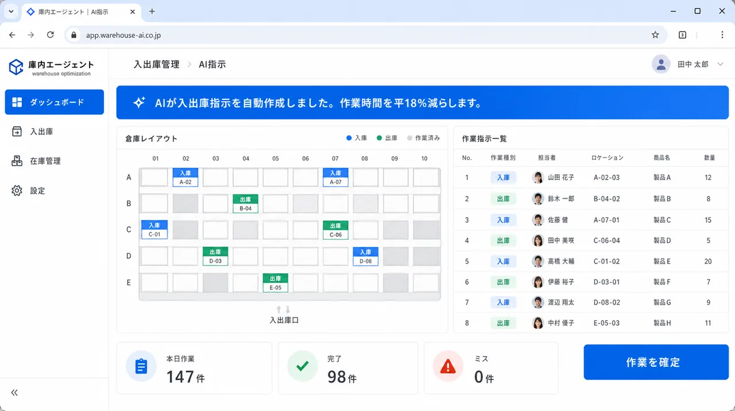Click the 庫内エージェント logo
This screenshot has height=411, width=735.
51,67
